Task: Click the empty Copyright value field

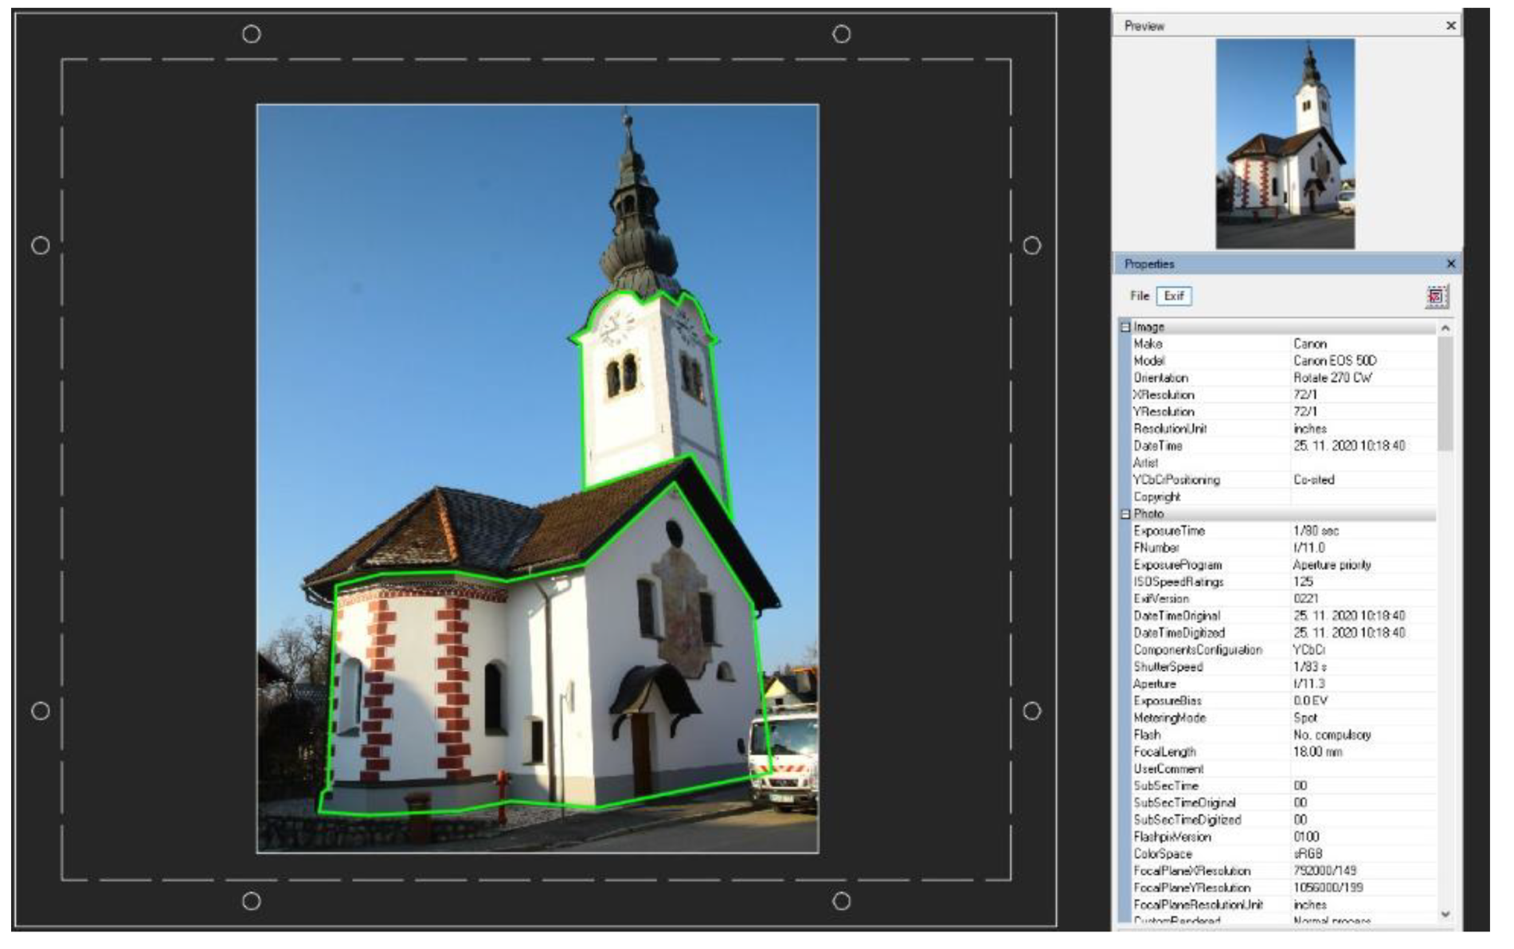Action: point(1362,497)
